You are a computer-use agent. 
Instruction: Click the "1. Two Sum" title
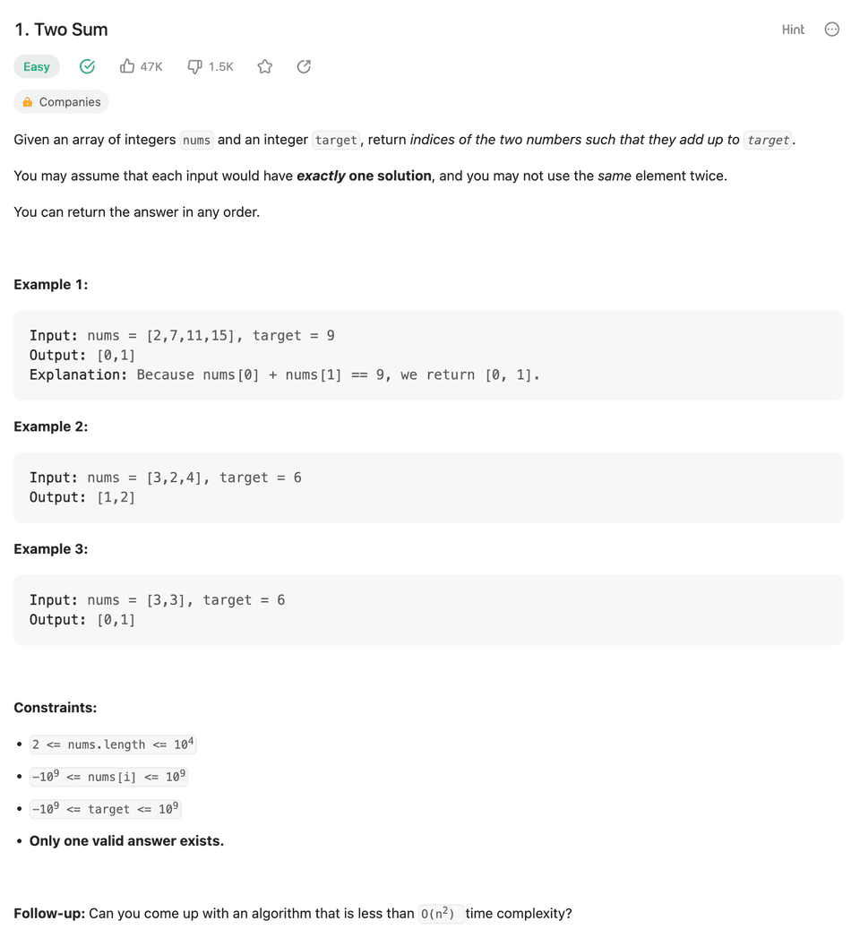[61, 30]
